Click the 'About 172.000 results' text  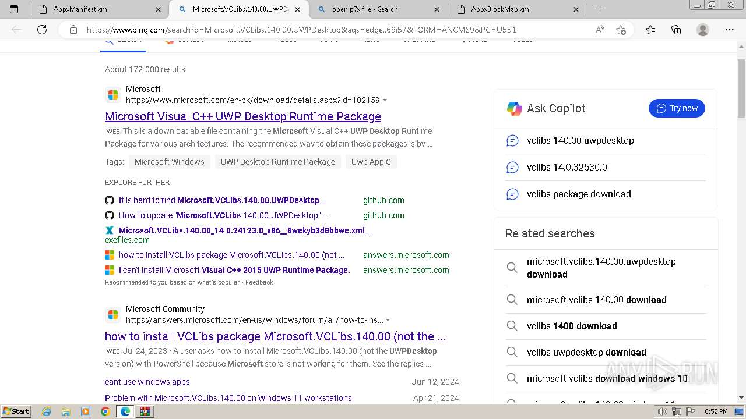coord(145,69)
